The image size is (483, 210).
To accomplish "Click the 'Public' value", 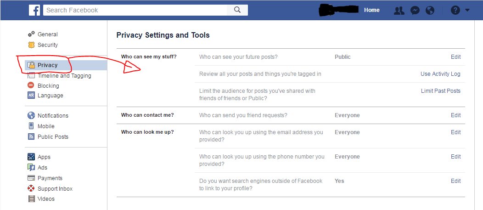I will (x=343, y=57).
